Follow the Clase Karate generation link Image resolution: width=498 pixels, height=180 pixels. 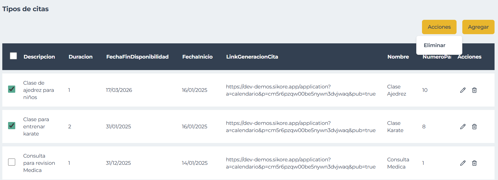point(301,127)
